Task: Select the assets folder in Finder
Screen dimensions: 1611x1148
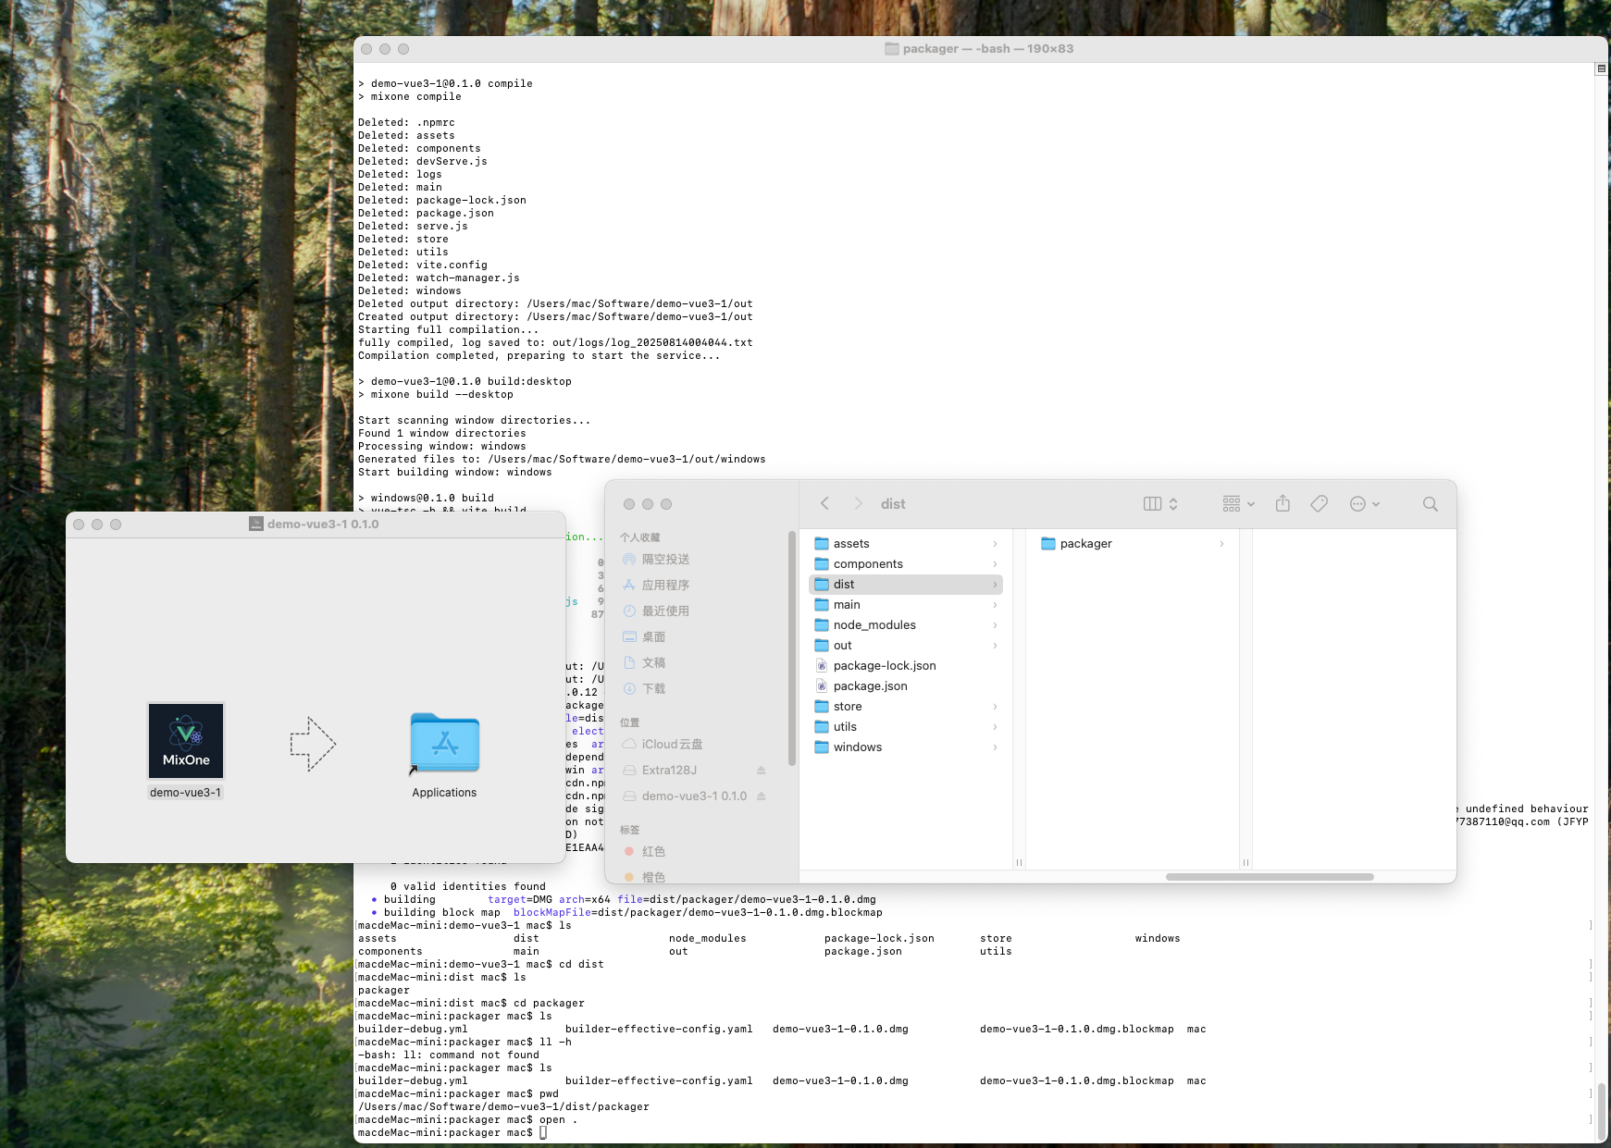Action: pos(905,543)
